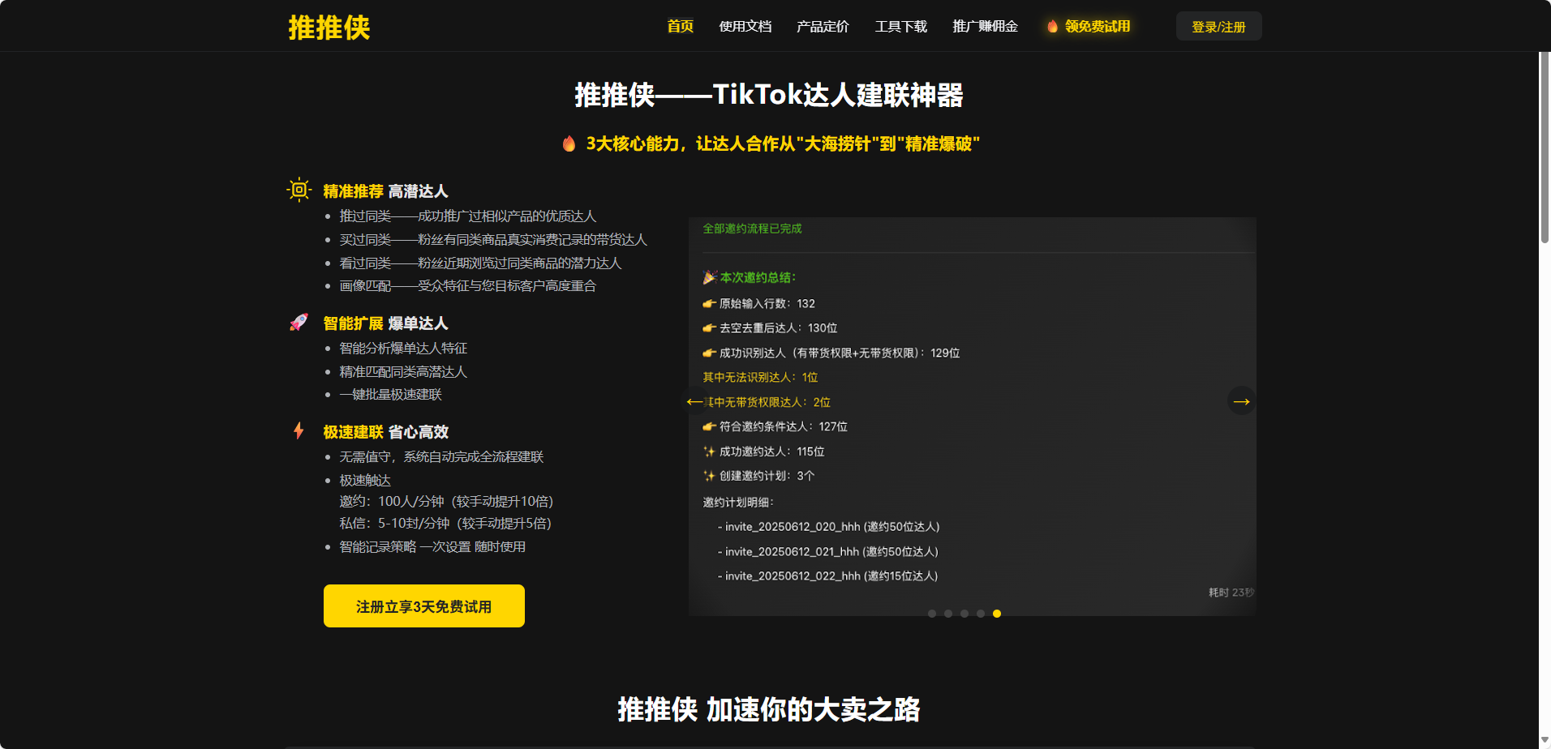Screen dimensions: 1551x749
Task: Click the lightning icon beside 极速建联
Action: coord(299,430)
